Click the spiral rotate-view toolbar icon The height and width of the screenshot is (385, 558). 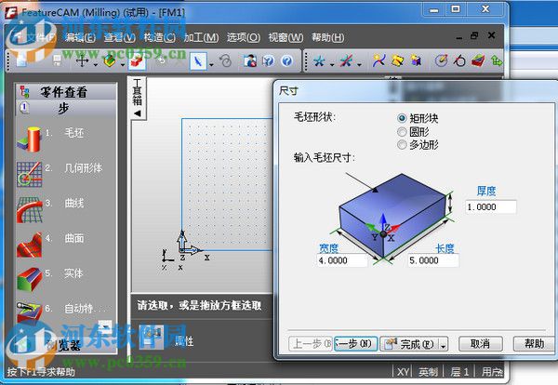click(225, 61)
